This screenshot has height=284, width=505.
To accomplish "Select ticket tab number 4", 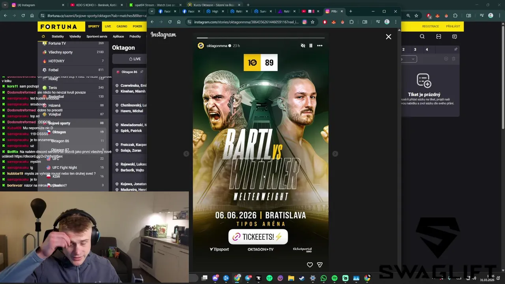I will point(427,50).
